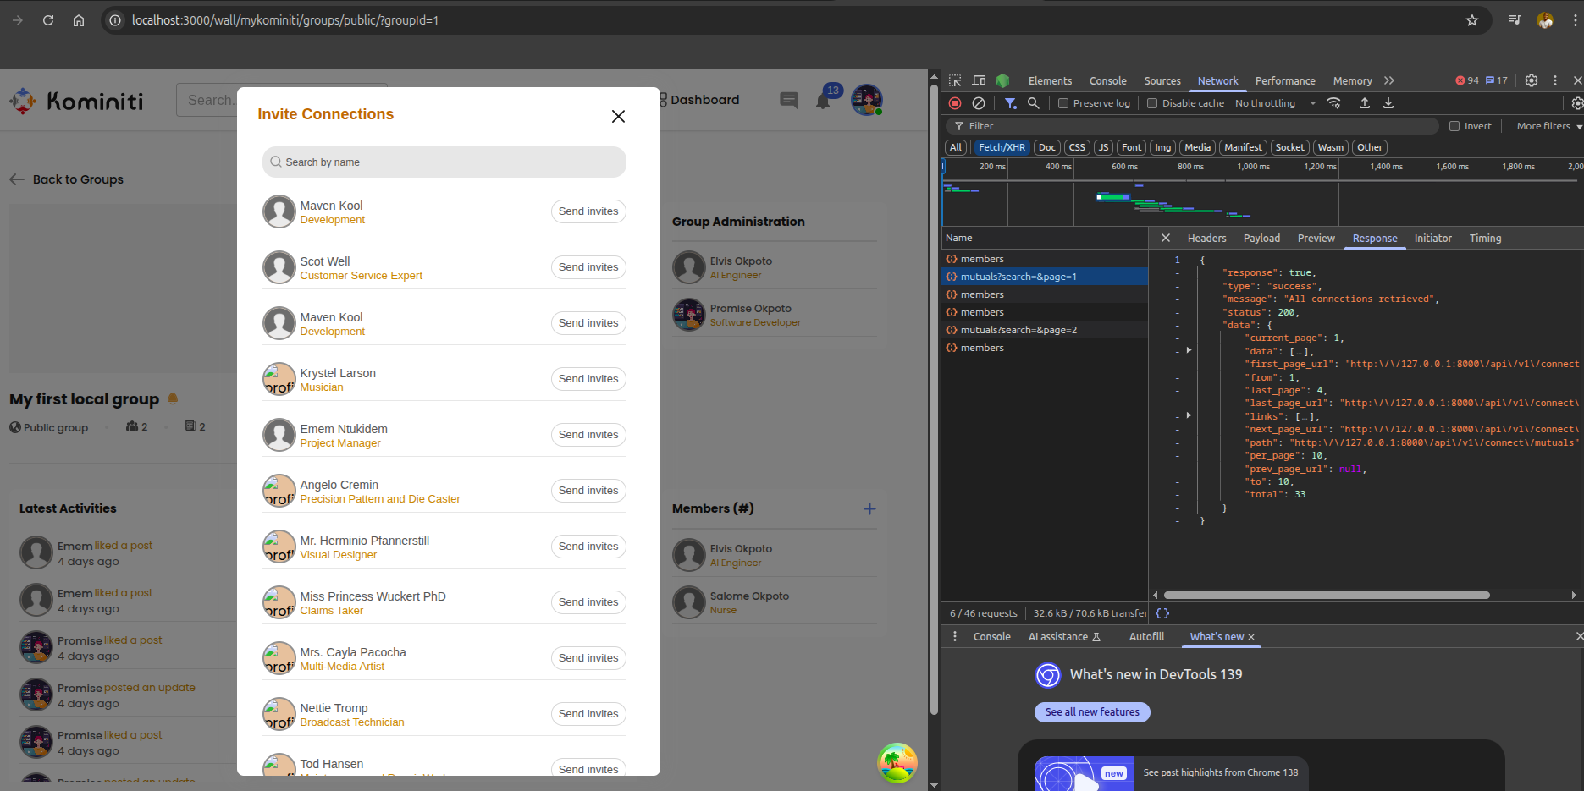
Task: Open the messages chat icon
Action: pyautogui.click(x=789, y=101)
